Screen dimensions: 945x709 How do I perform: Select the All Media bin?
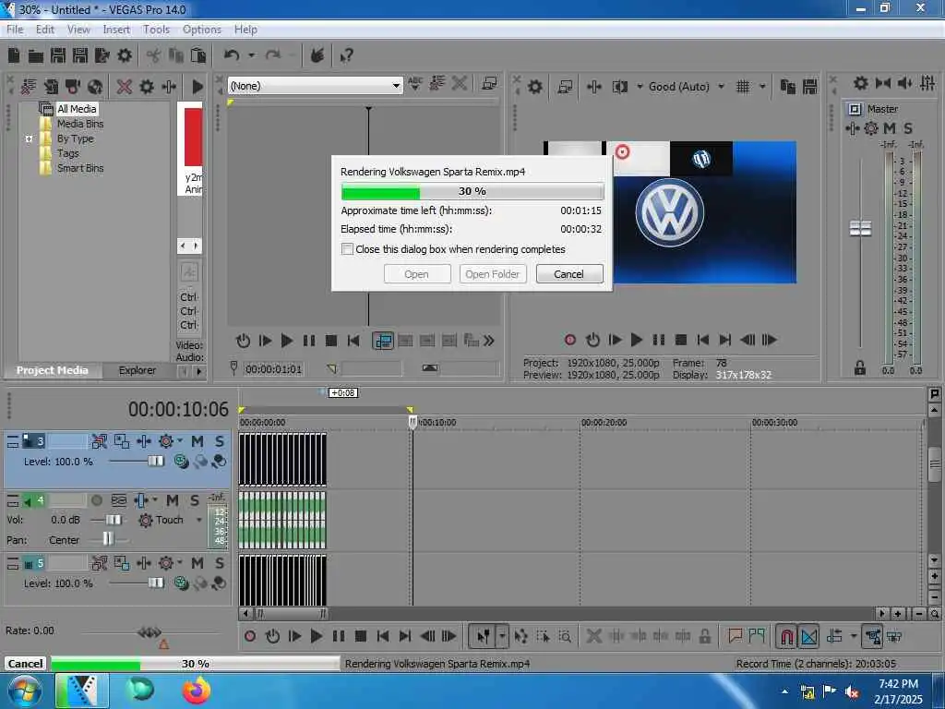click(77, 109)
